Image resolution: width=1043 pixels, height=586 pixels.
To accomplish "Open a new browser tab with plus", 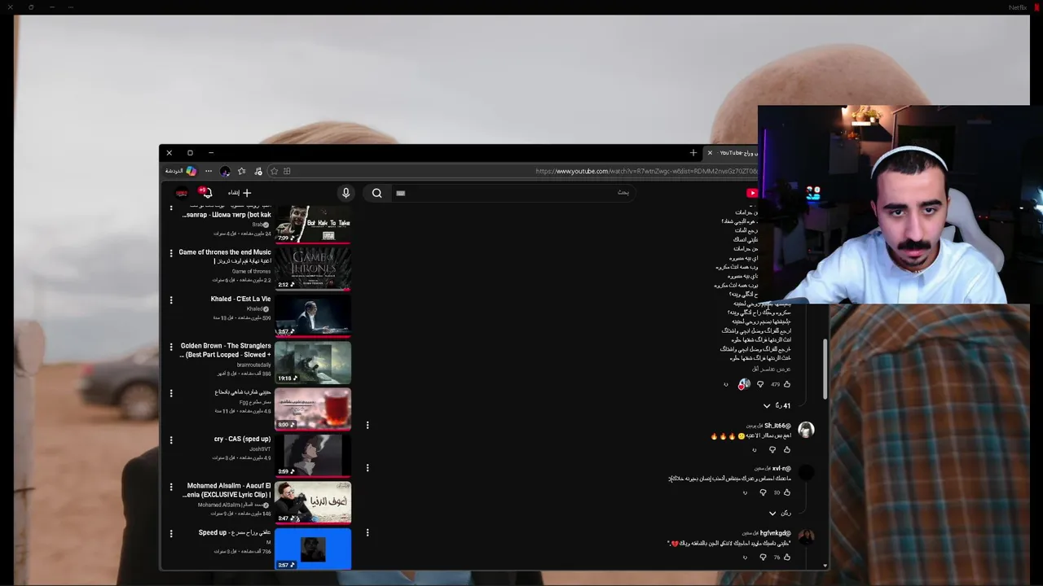I will (x=693, y=153).
